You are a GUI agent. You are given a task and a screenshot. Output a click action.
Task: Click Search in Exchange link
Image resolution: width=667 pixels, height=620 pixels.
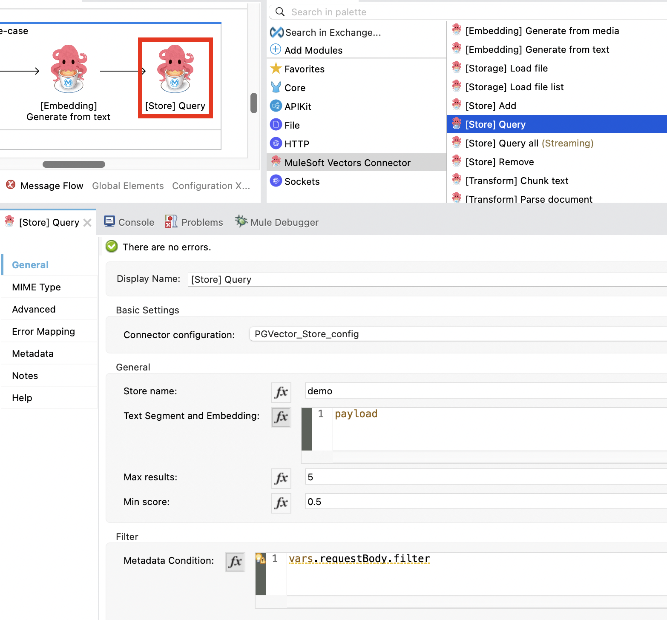coord(333,33)
